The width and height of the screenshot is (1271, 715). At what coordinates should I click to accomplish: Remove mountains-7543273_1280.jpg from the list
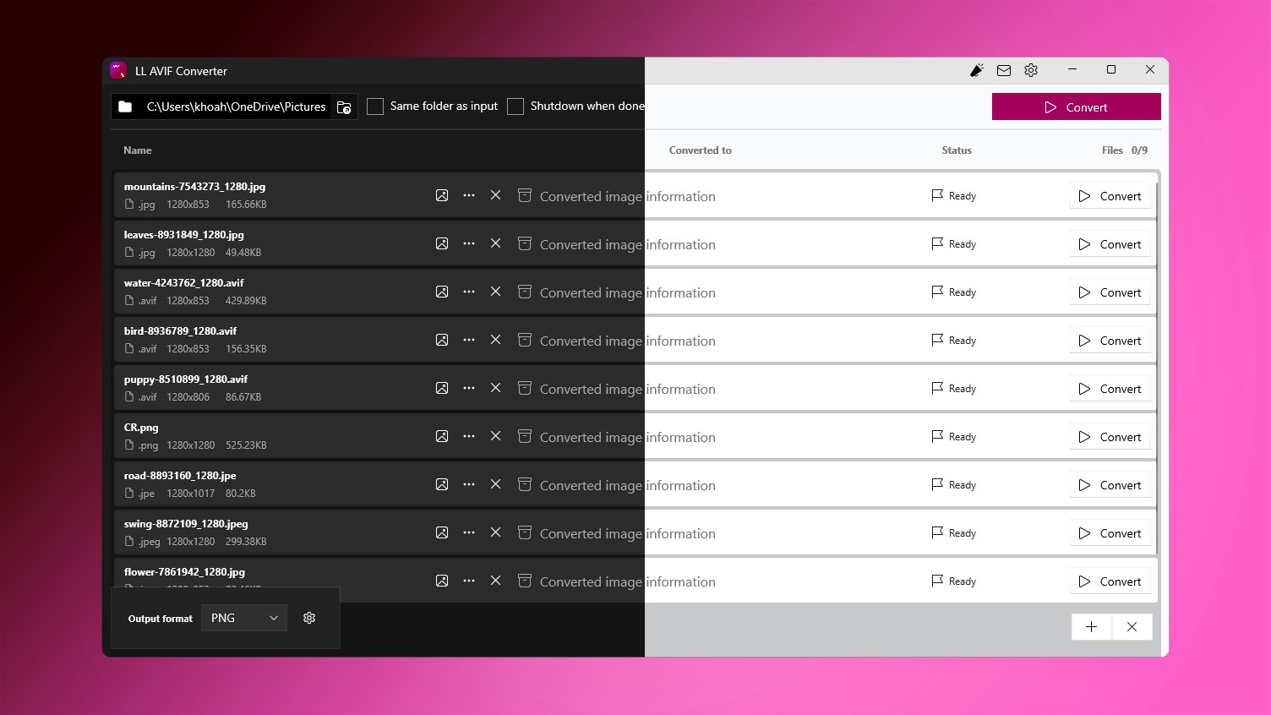pos(496,195)
